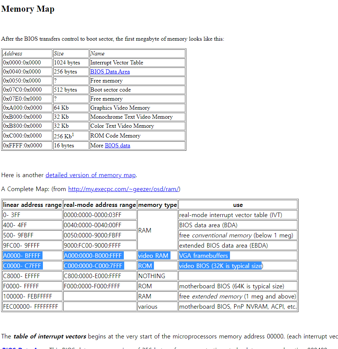Click the '1024 bytes' size cell

71,63
